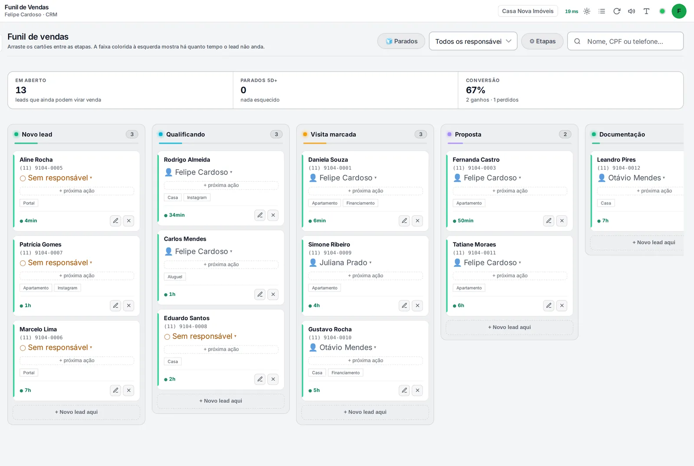Viewport: 694px width, 466px height.
Task: Edit the Patrícia Gomes lead card
Action: click(x=115, y=305)
